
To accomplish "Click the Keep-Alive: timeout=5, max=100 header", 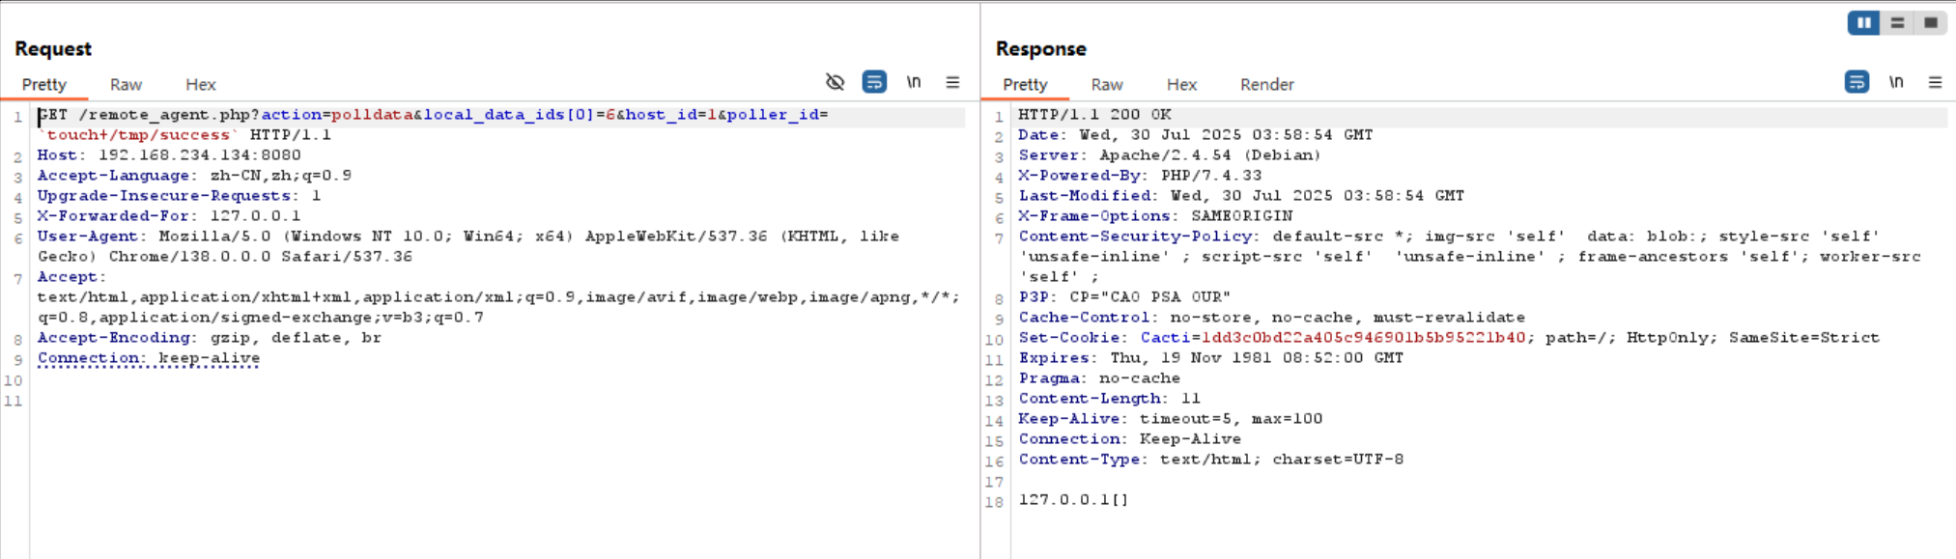I will click(x=1171, y=419).
